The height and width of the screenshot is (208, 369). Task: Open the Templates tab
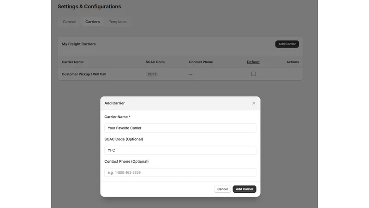(x=118, y=22)
